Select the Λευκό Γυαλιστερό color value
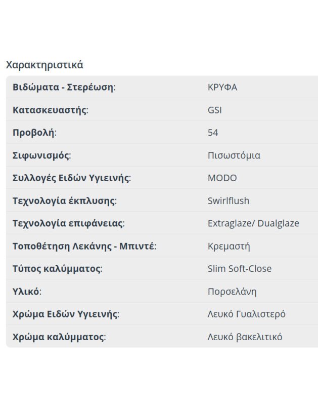This screenshot has width=318, height=405. click(246, 314)
